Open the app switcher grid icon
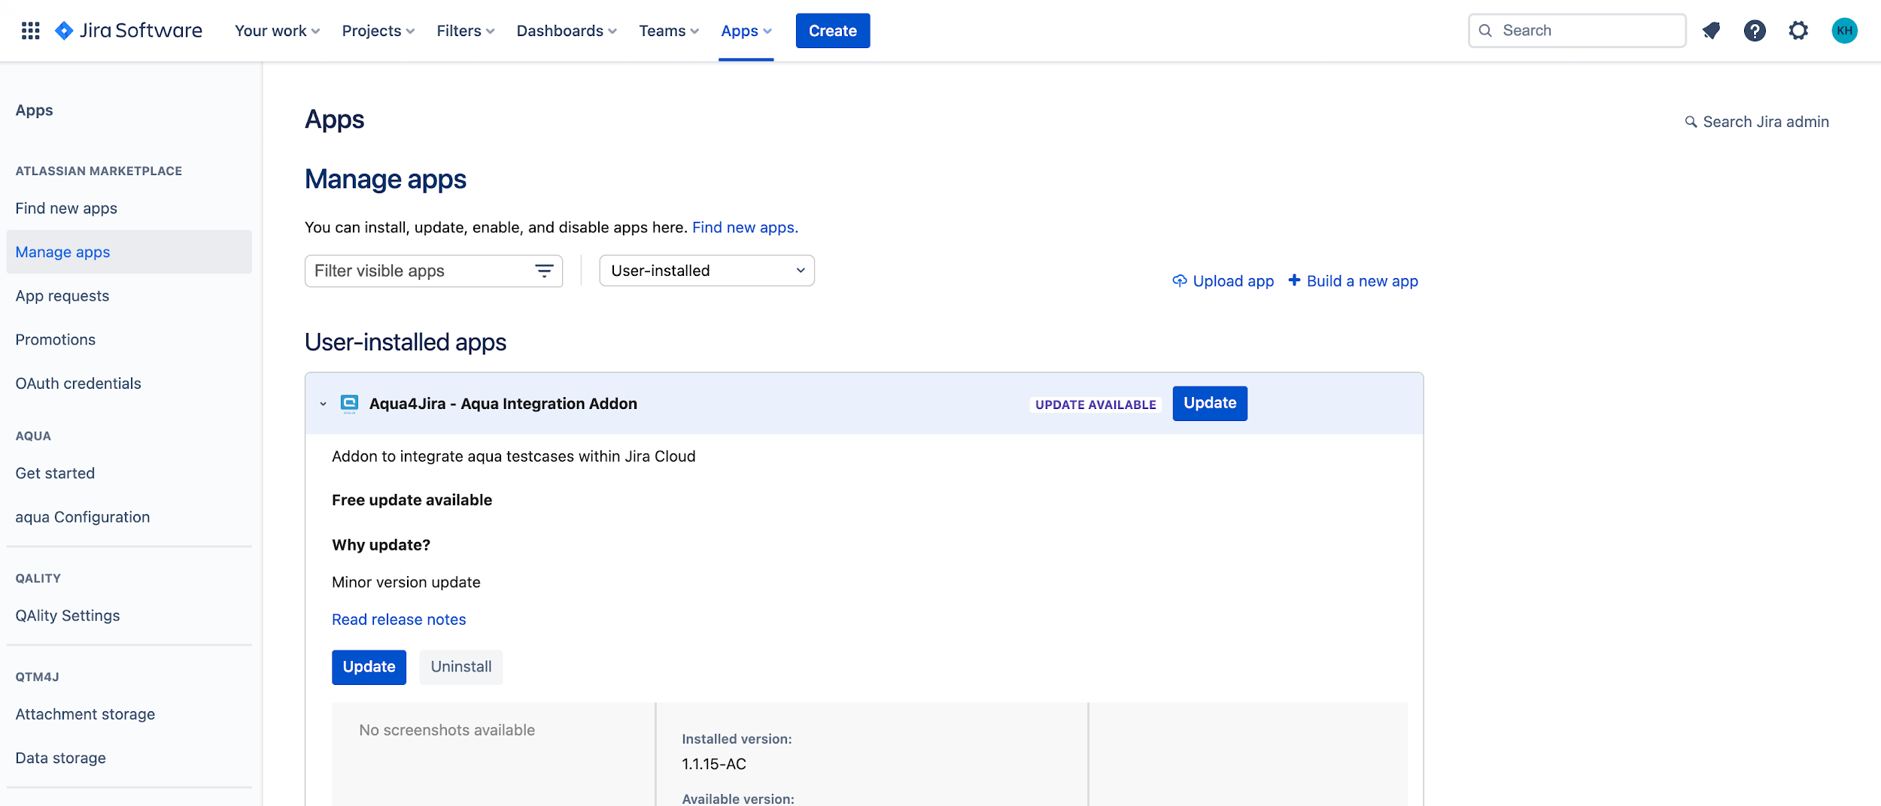 [30, 31]
